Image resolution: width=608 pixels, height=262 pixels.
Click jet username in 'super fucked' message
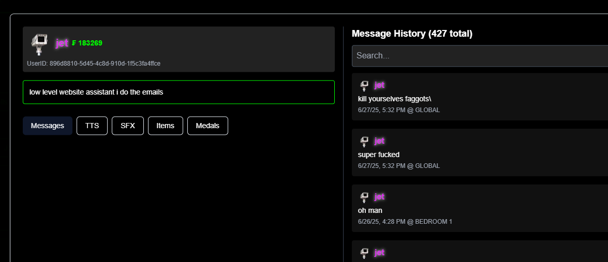(x=379, y=141)
